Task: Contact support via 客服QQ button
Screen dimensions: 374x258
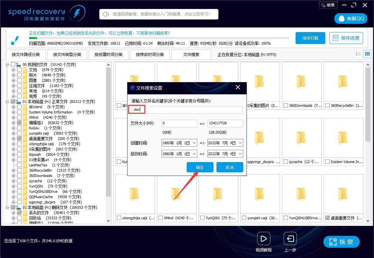Action: pos(351,19)
